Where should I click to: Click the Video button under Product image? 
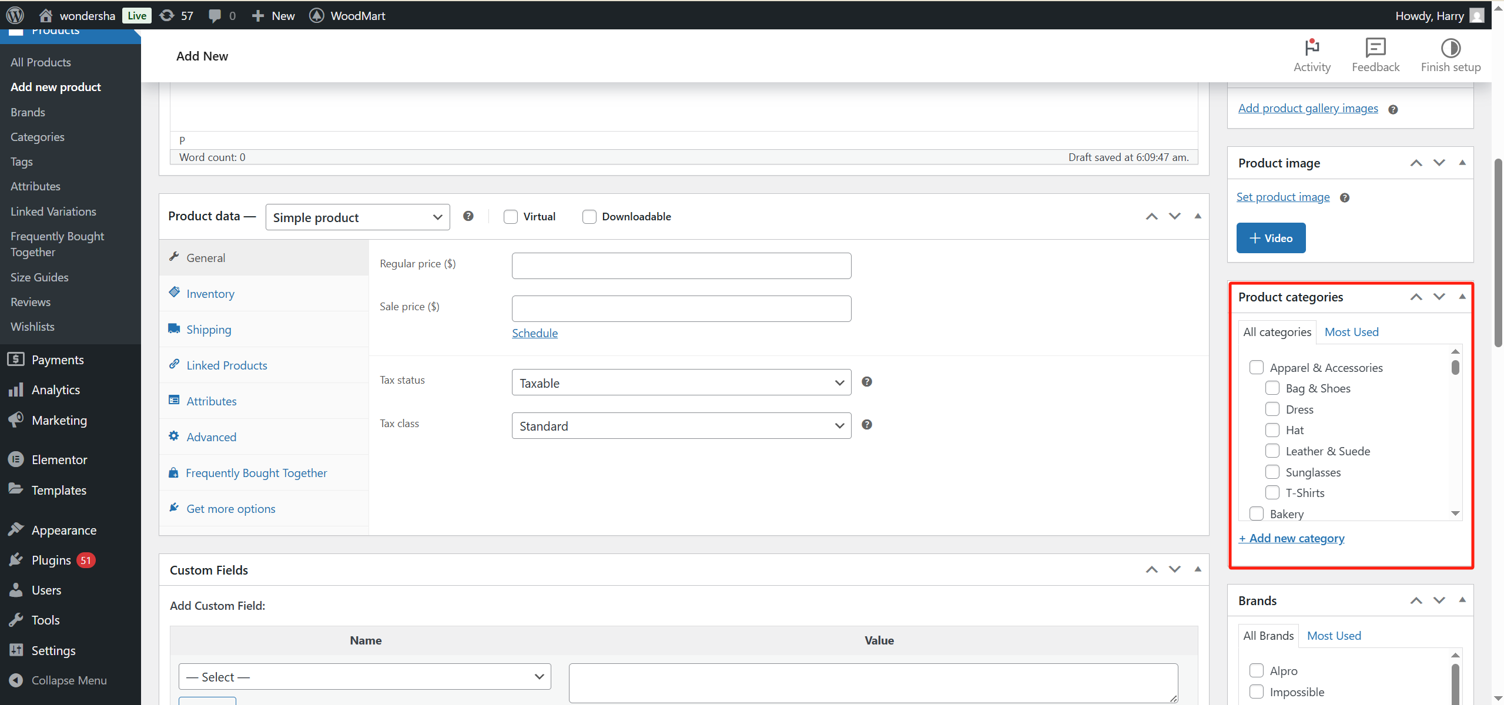pyautogui.click(x=1271, y=238)
